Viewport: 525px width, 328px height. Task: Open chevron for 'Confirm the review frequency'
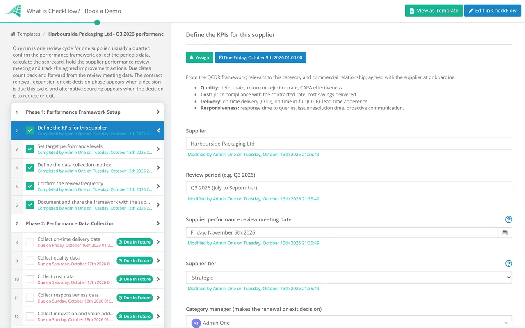(x=158, y=186)
